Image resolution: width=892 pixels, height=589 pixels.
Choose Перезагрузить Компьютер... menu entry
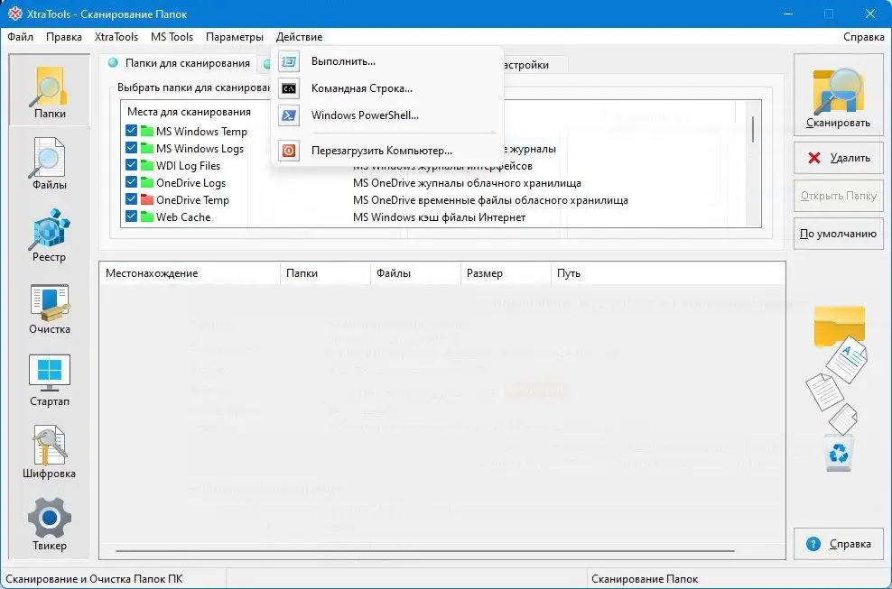387,151
